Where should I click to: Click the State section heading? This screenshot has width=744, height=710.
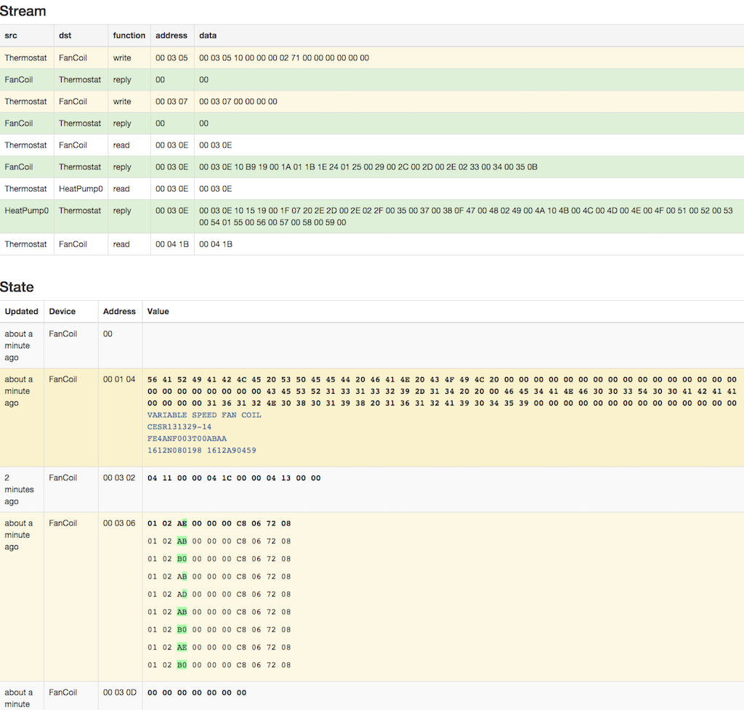coord(17,286)
